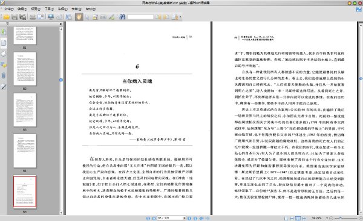Go to last page button

(x=195, y=218)
